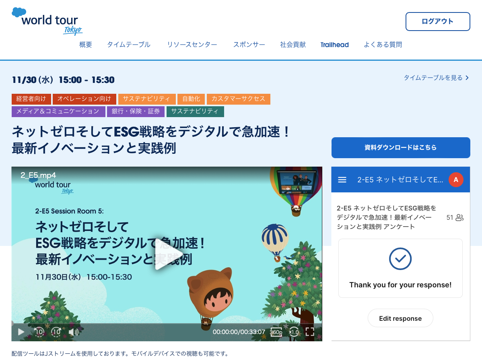
Task: Select the orange サステナビリティ tag
Action: click(x=146, y=99)
